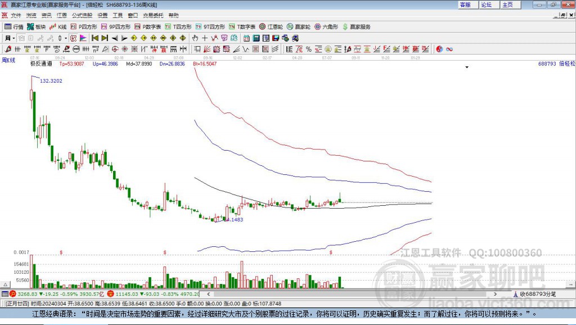
Task: Select the red circle crosshair tool
Action: [x=115, y=49]
